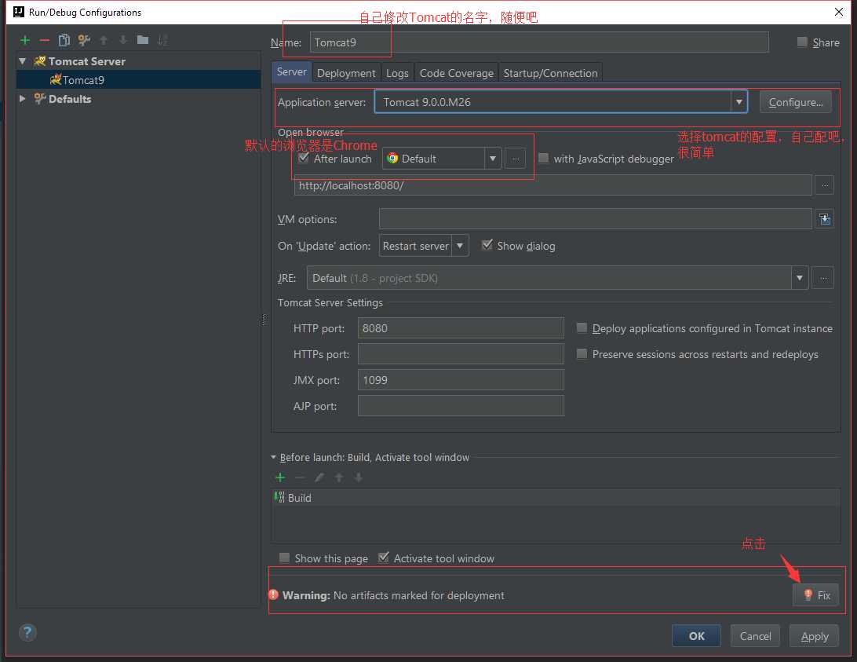
Task: Collapse Before launch section triangle
Action: (x=273, y=457)
